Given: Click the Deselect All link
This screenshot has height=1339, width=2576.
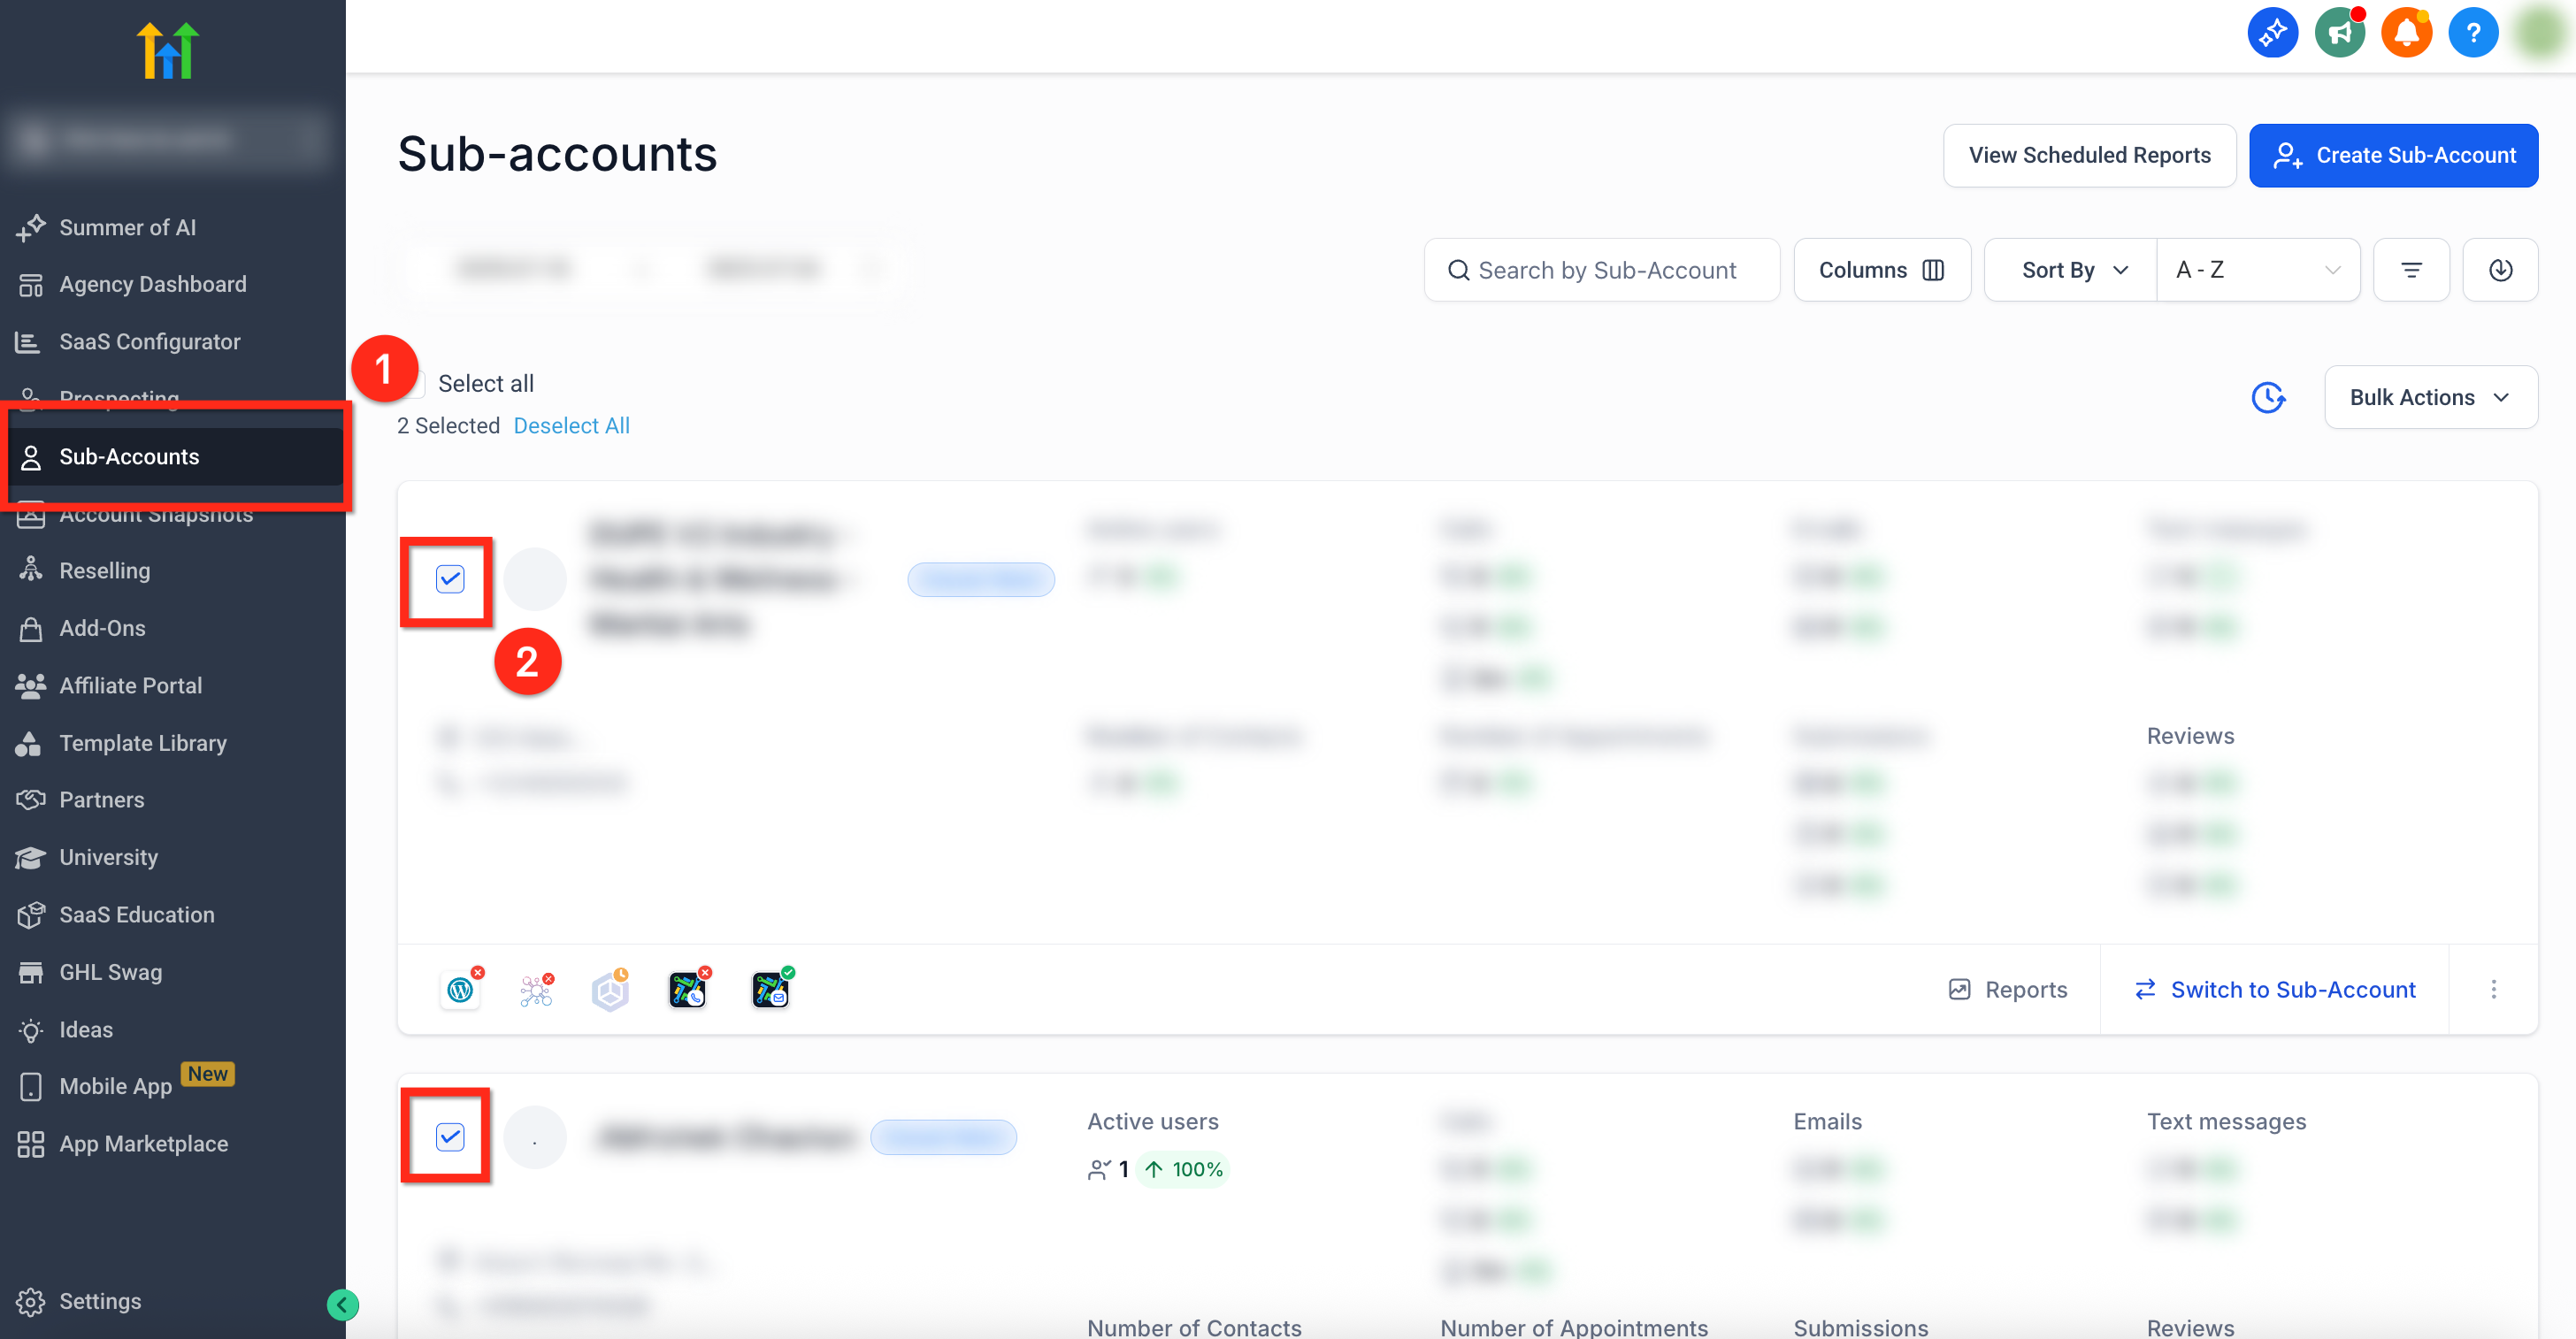Looking at the screenshot, I should point(571,426).
